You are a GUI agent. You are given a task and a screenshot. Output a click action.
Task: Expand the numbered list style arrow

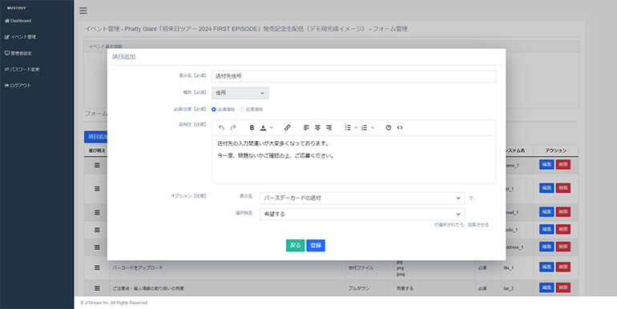pos(373,128)
